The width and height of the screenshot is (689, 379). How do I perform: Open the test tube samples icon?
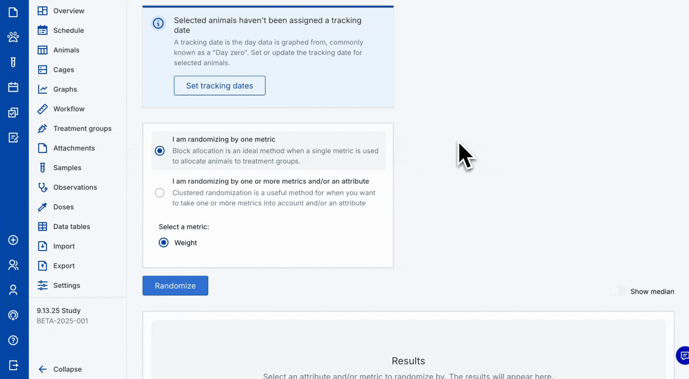pyautogui.click(x=13, y=62)
